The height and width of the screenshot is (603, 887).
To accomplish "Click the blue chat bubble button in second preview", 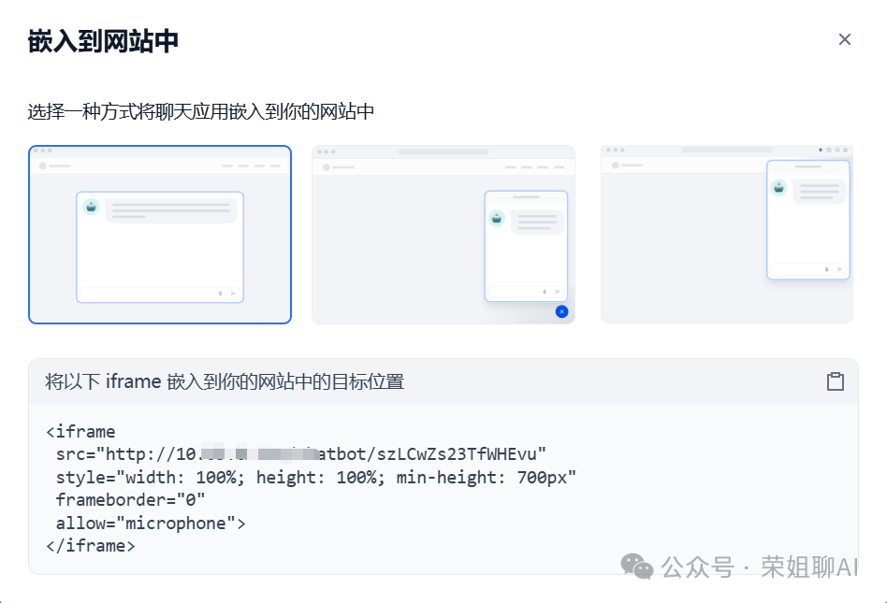I will tap(561, 311).
